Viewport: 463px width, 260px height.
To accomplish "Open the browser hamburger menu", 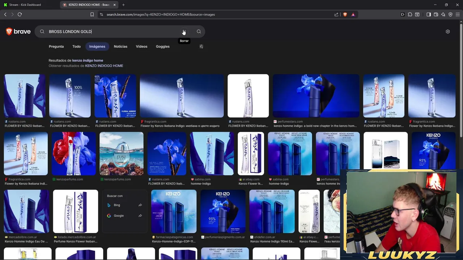I will pos(458,14).
